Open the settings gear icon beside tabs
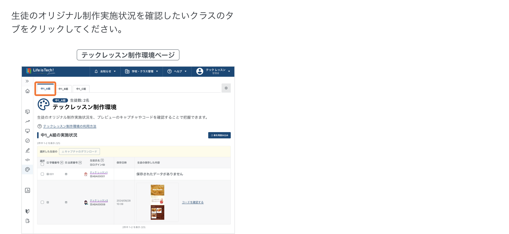Viewport: 509px width, 234px height. coord(226,88)
